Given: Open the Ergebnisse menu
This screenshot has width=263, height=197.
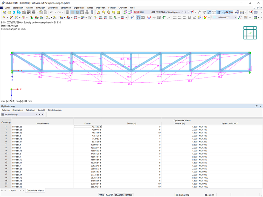Looking at the screenshot, I should [79, 8].
